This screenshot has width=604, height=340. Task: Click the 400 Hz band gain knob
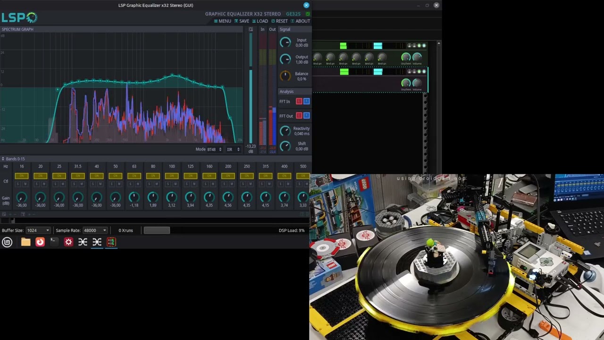pyautogui.click(x=284, y=197)
